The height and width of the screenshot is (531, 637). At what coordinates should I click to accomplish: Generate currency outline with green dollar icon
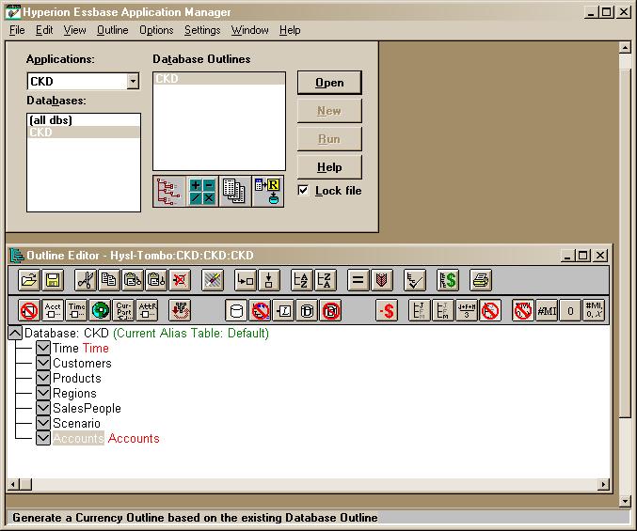[x=447, y=280]
